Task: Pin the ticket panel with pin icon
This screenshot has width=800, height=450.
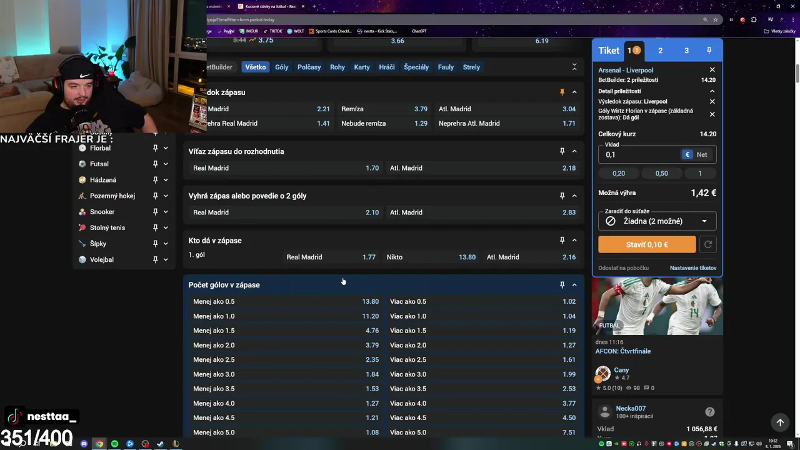Action: tap(709, 51)
